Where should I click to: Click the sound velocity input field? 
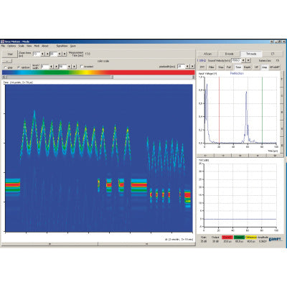click(235, 60)
